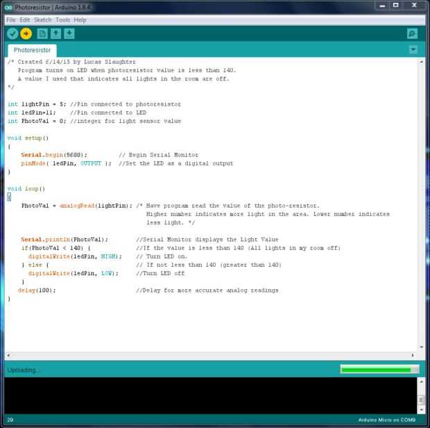Click the Verify checkmark button
The height and width of the screenshot is (428, 430).
pyautogui.click(x=12, y=34)
